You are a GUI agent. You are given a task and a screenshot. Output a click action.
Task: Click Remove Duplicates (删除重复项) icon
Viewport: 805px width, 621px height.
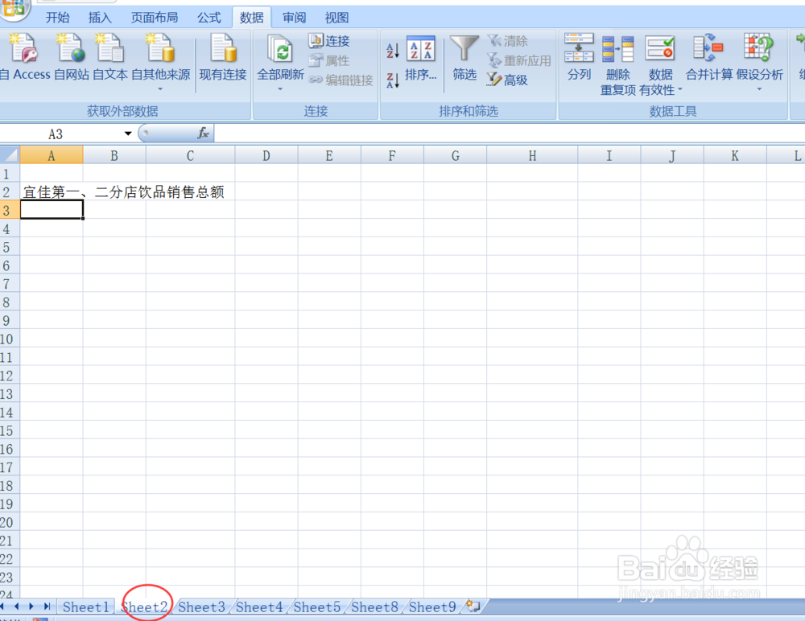click(618, 64)
